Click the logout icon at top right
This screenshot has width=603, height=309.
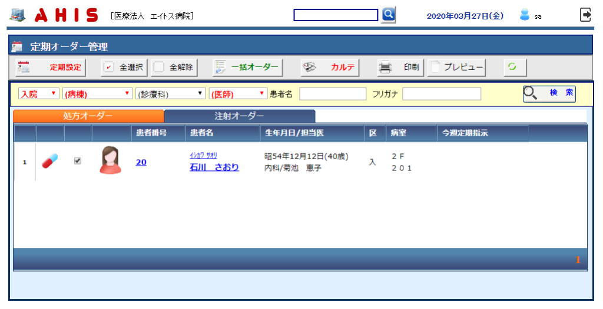coord(585,15)
